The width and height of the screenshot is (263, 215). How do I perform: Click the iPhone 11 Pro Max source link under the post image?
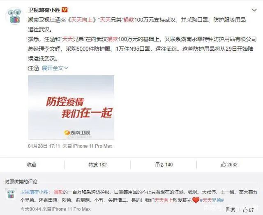coord(92,146)
